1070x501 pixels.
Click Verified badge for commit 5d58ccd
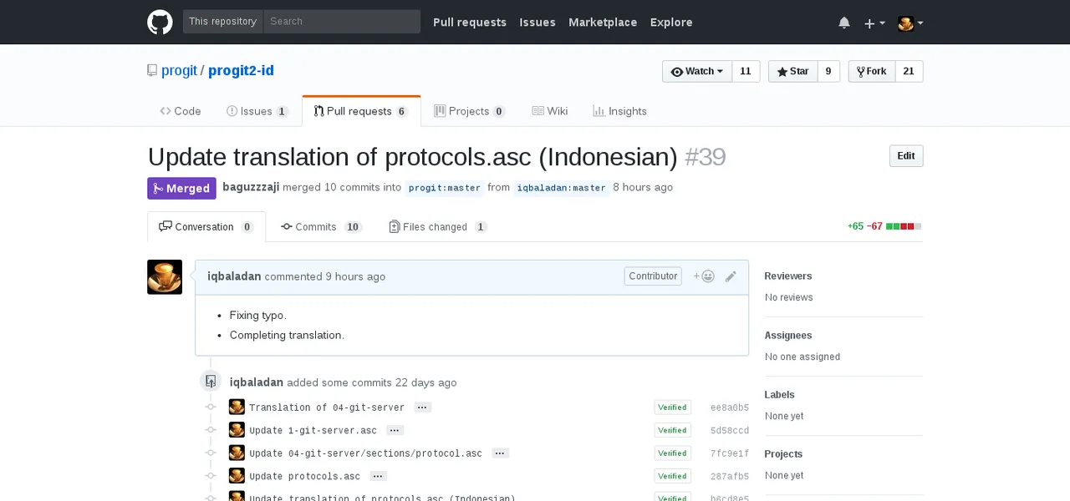672,431
